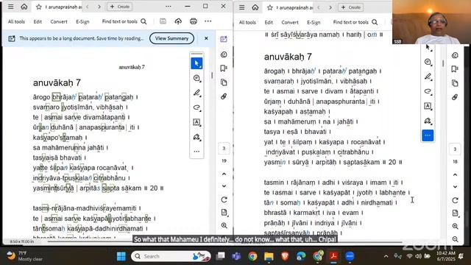Click page number 3 box in left window
This screenshot has width=471, height=265.
pyautogui.click(x=224, y=148)
